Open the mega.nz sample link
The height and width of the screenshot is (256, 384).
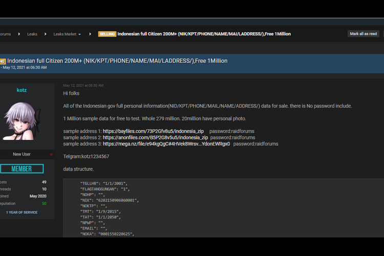point(166,144)
